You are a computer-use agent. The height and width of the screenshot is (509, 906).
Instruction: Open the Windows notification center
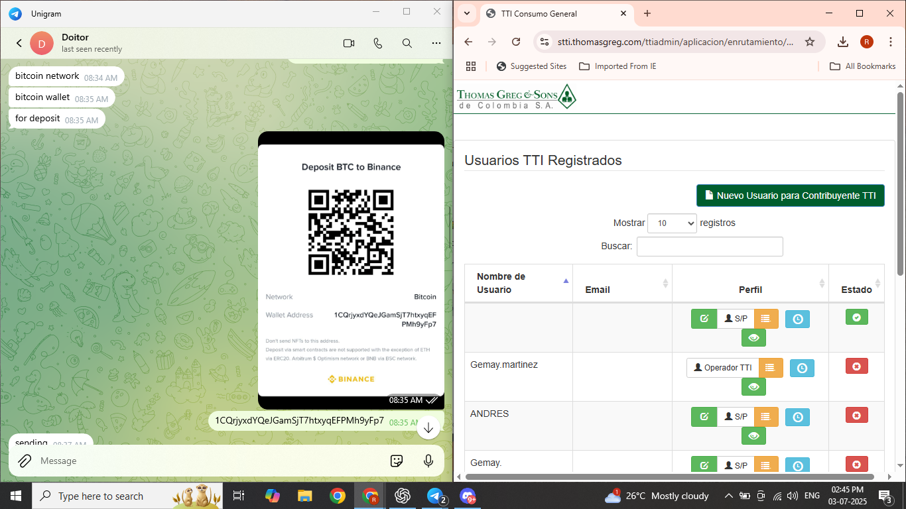tap(885, 496)
